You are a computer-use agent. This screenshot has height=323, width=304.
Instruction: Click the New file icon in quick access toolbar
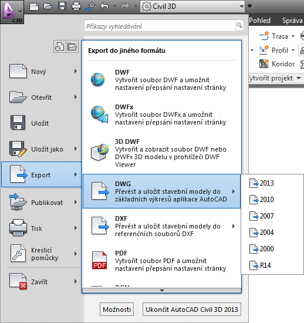[x=34, y=6]
